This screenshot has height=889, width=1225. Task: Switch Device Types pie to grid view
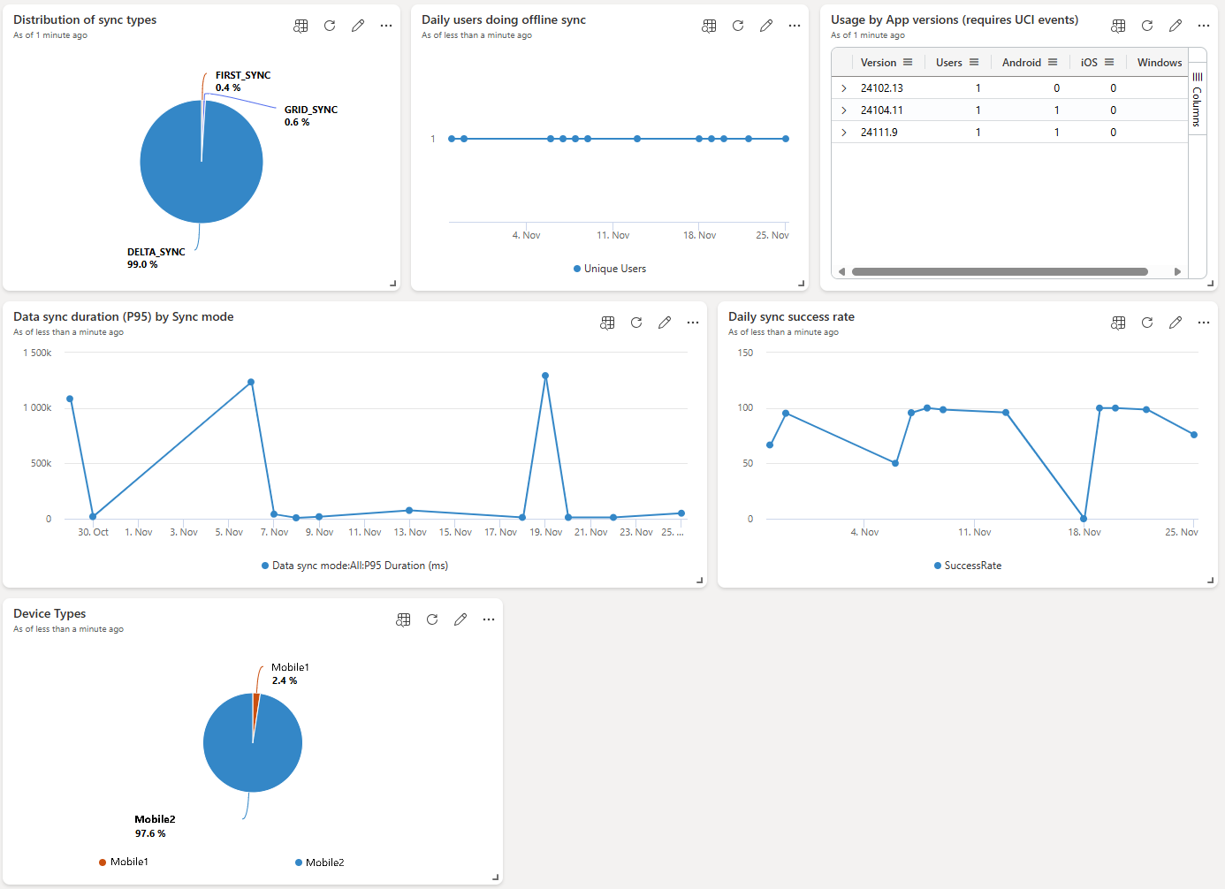(403, 619)
